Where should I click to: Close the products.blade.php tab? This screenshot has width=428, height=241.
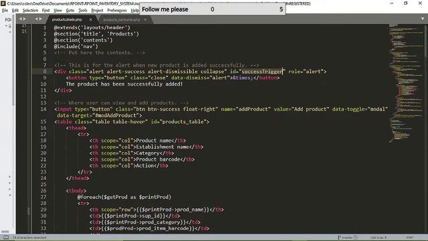(91, 19)
